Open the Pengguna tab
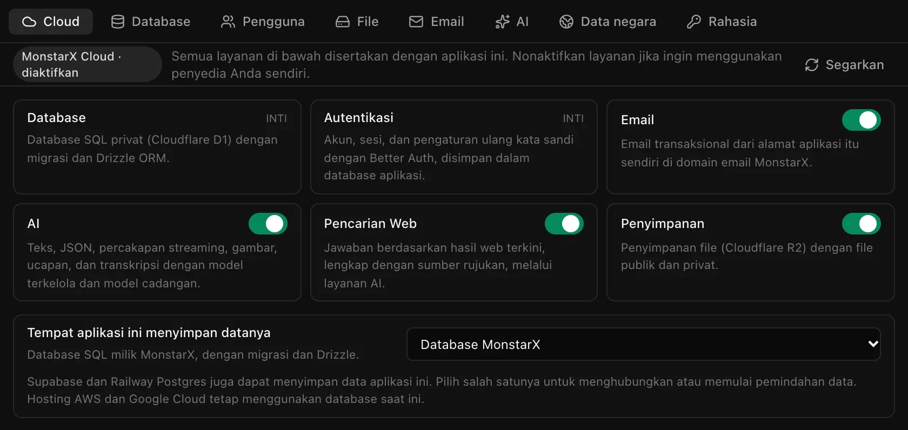908x430 pixels. [x=263, y=22]
